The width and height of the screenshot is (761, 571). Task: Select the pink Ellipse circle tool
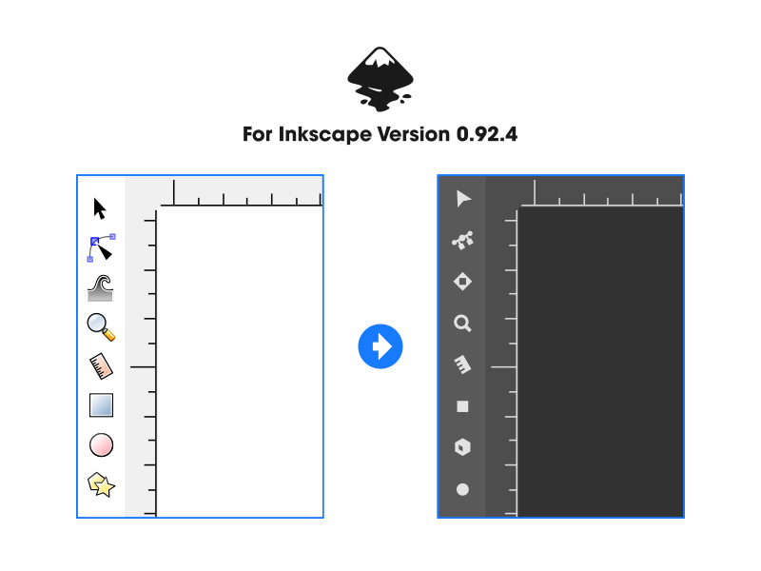coord(102,444)
